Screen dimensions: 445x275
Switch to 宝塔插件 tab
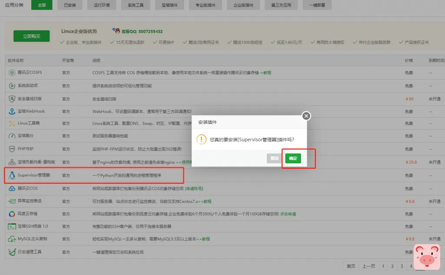[169, 5]
